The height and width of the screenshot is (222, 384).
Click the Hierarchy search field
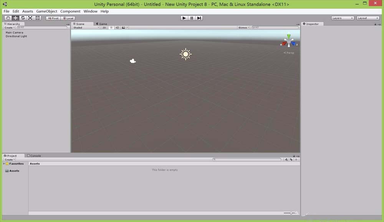[x=42, y=27]
